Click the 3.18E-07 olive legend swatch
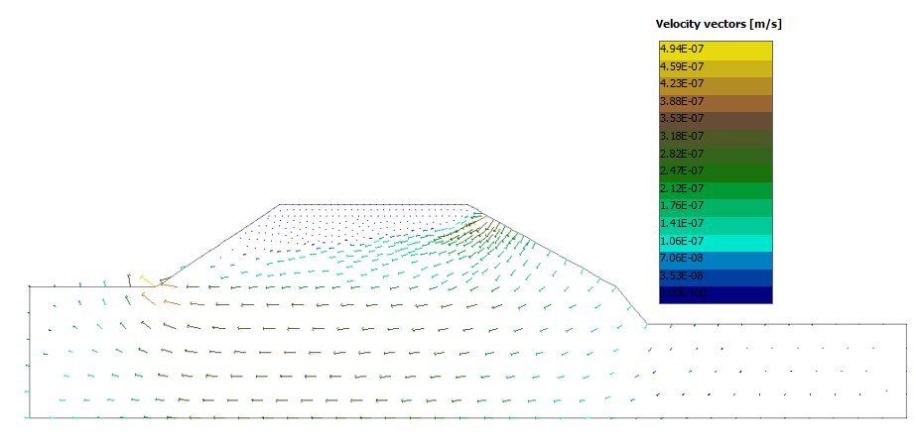 716,138
